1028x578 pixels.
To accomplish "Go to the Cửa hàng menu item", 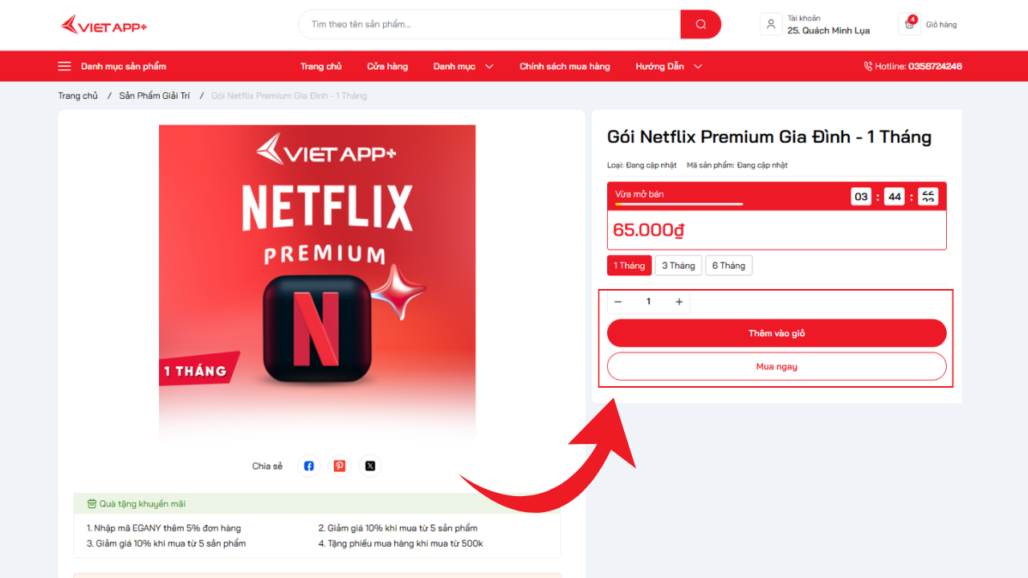I will click(x=387, y=66).
